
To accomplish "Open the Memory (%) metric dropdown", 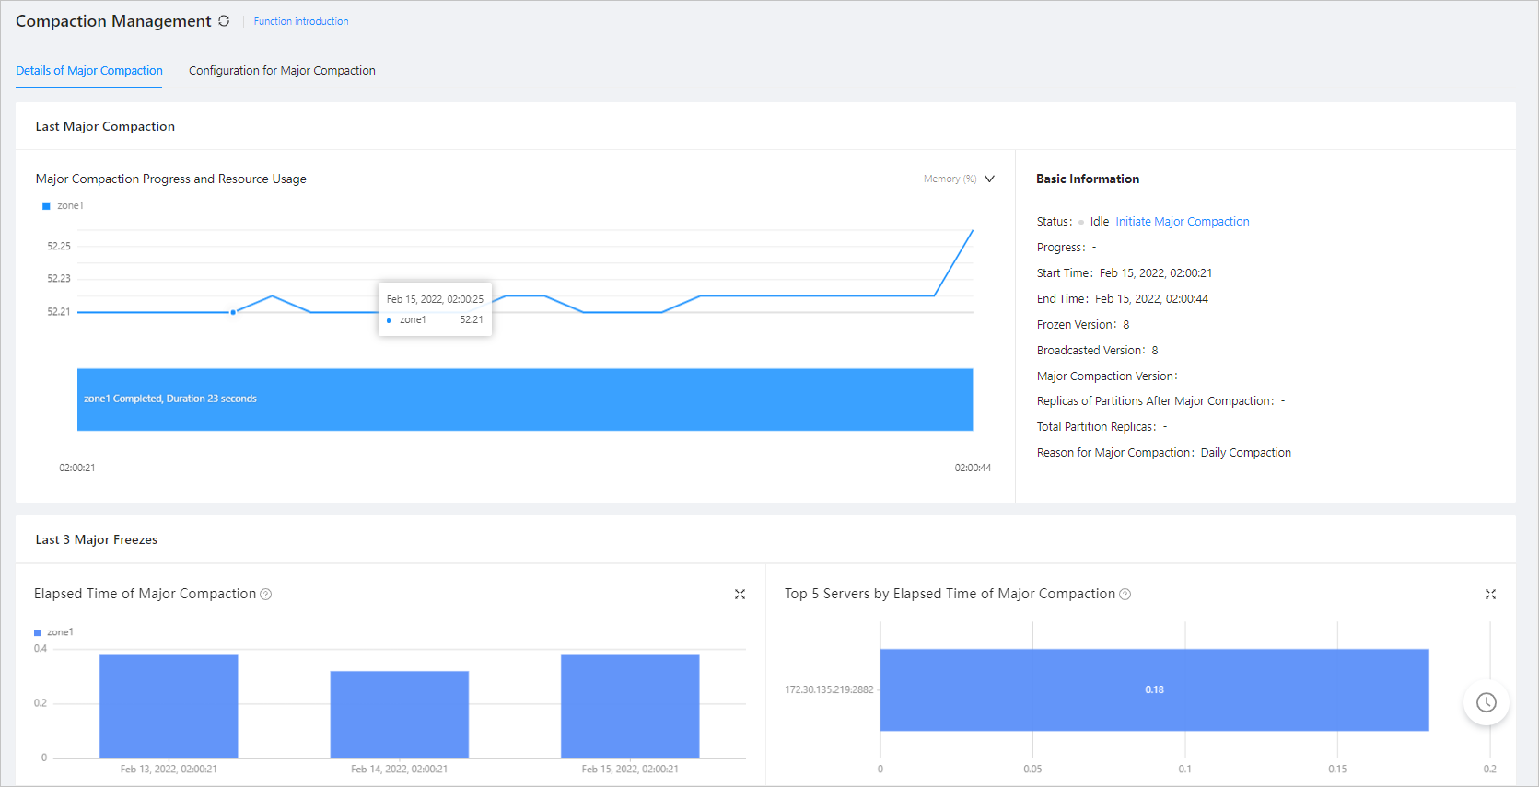I will 950,179.
